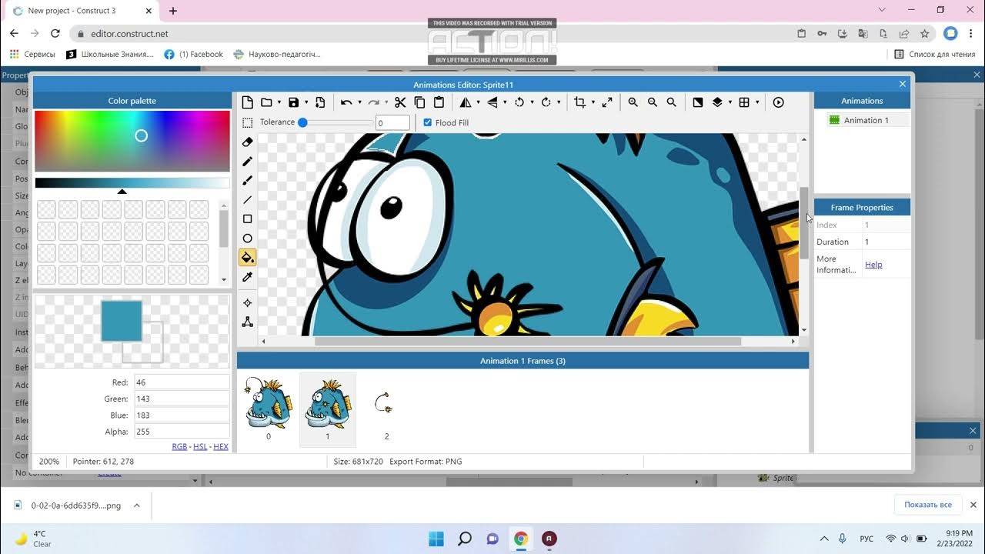Open the Список для чтения button
Screen dimensions: 985x554
click(935, 55)
